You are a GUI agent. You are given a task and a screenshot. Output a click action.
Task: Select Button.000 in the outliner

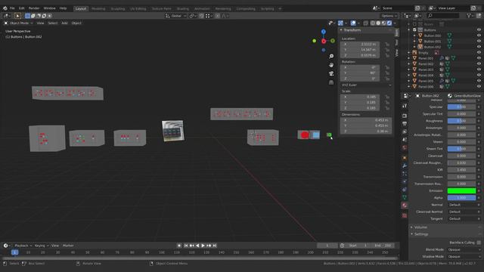coord(432,36)
